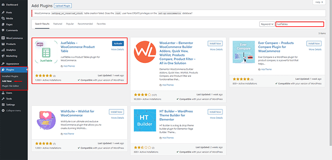Click the Products icon in sidebar
The height and width of the screenshot is (160, 332).
tap(3, 44)
